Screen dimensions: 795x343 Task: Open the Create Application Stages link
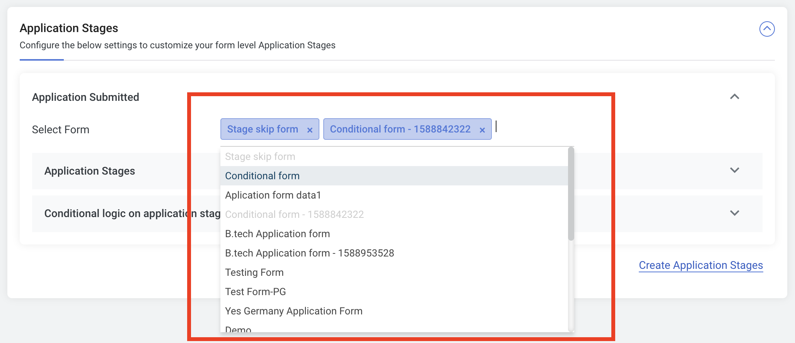pyautogui.click(x=701, y=265)
